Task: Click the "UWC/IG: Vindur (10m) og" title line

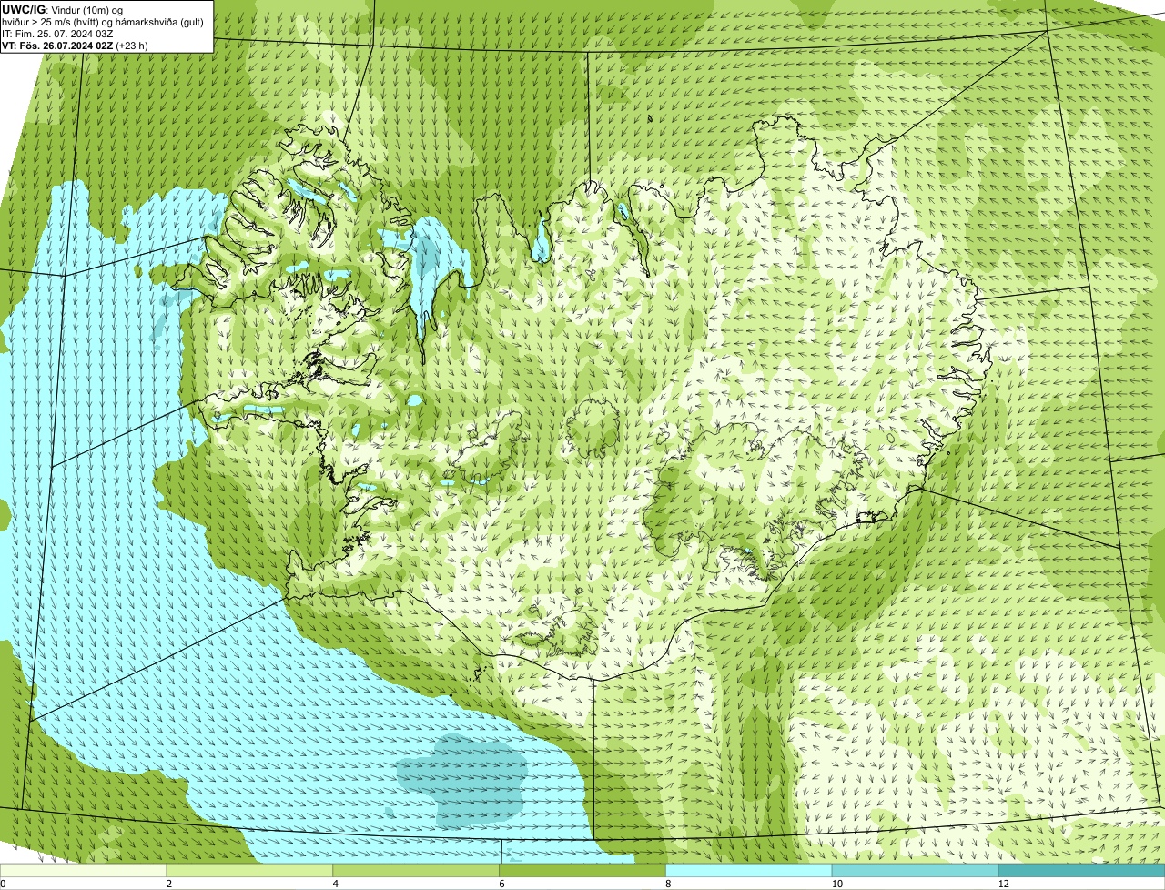Action: [63, 9]
